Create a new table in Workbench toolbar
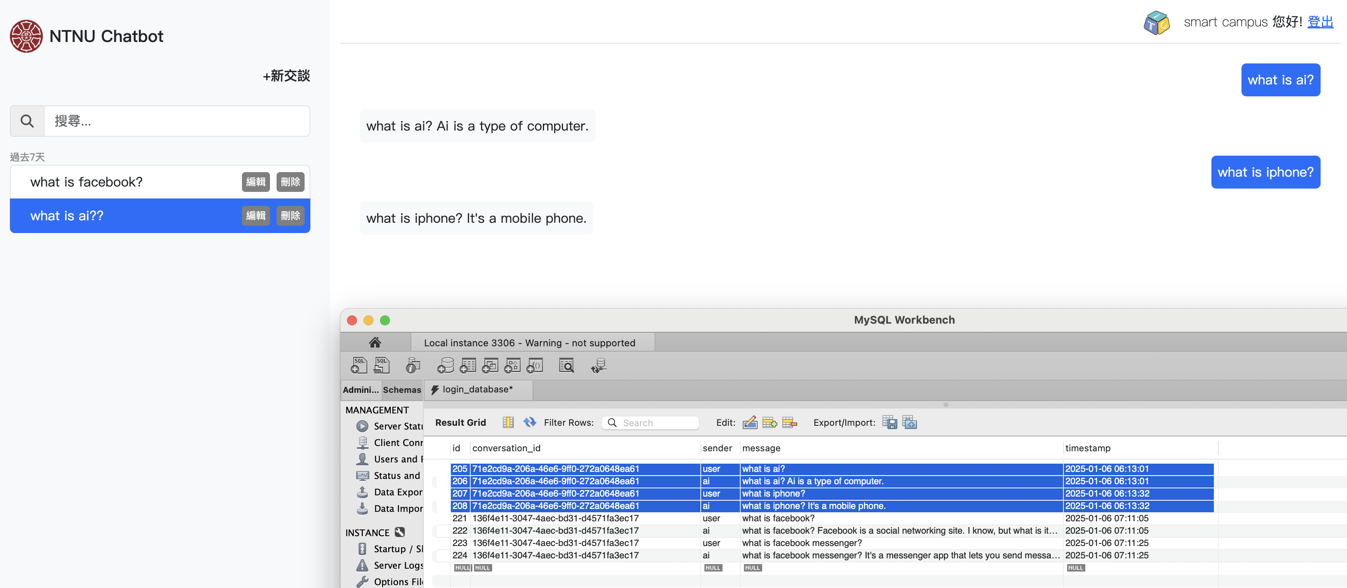Viewport: 1347px width, 588px height. (467, 366)
